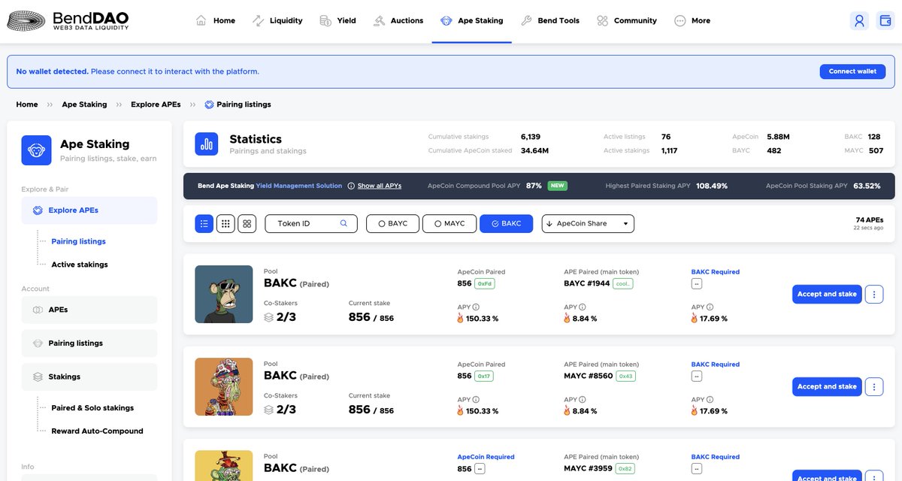Deselect the BAKC filter
This screenshot has width=902, height=481.
[506, 223]
